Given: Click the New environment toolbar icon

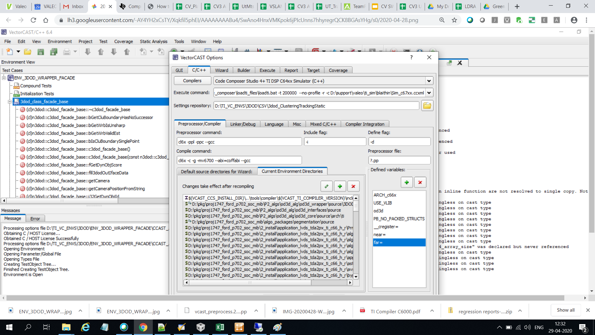Looking at the screenshot, I should point(10,52).
